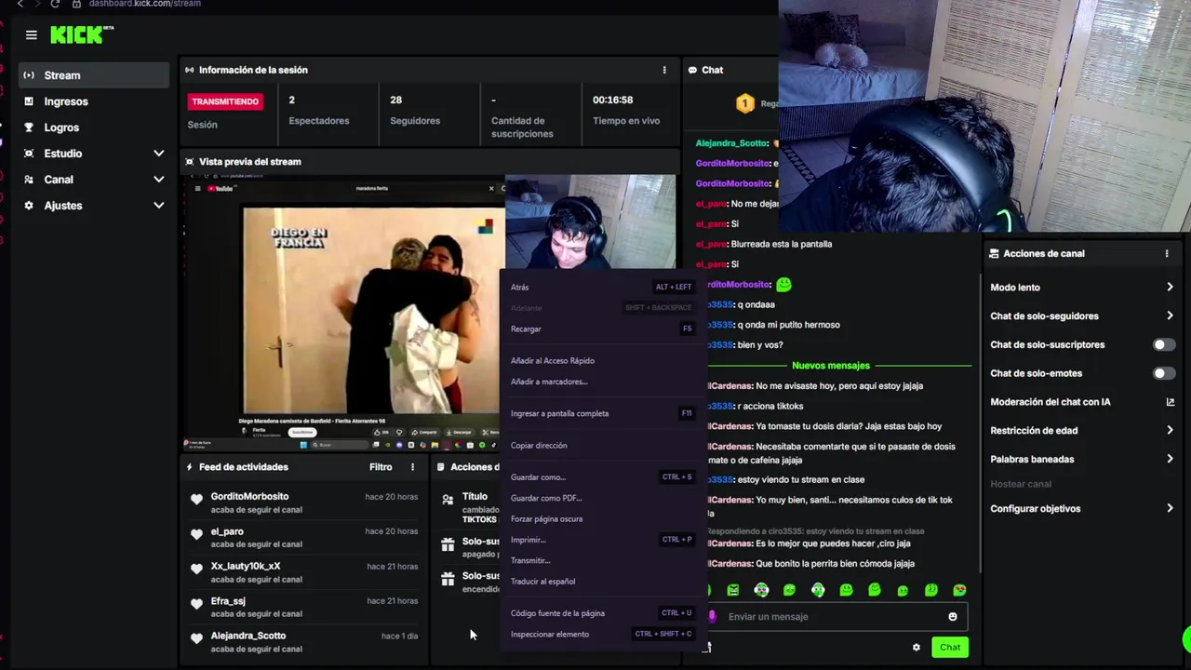
Task: Open Configurar objetivos arrow
Action: pos(1170,509)
